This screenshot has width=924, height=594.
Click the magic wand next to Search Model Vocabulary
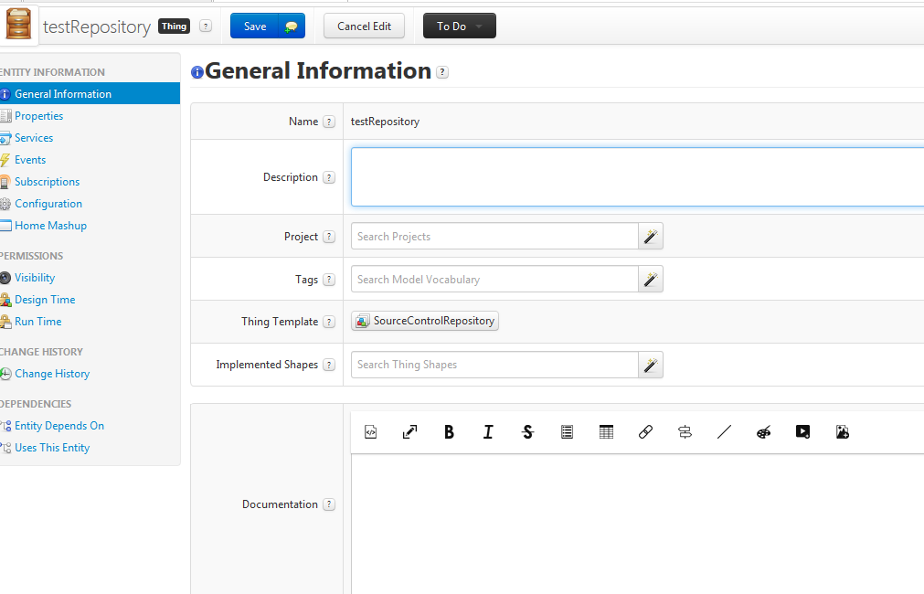[651, 280]
